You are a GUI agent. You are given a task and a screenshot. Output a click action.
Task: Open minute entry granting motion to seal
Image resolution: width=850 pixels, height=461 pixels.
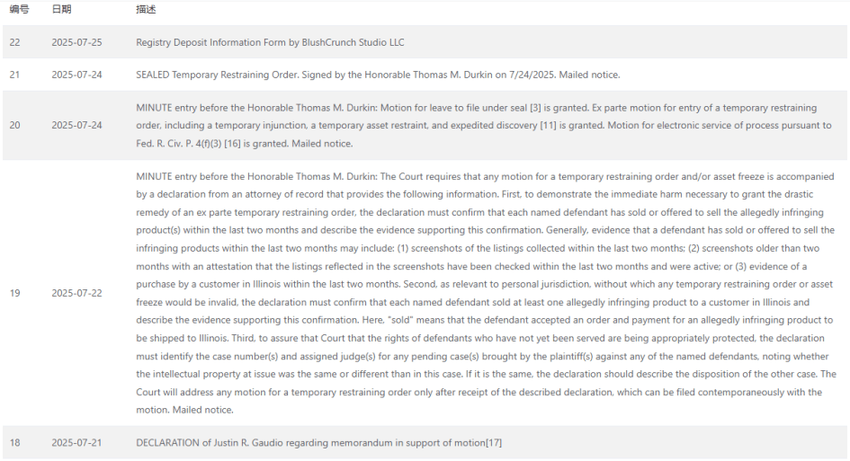[x=484, y=125]
